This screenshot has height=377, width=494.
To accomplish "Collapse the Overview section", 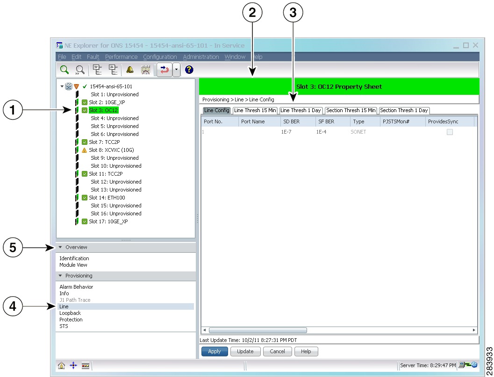I will click(x=60, y=247).
